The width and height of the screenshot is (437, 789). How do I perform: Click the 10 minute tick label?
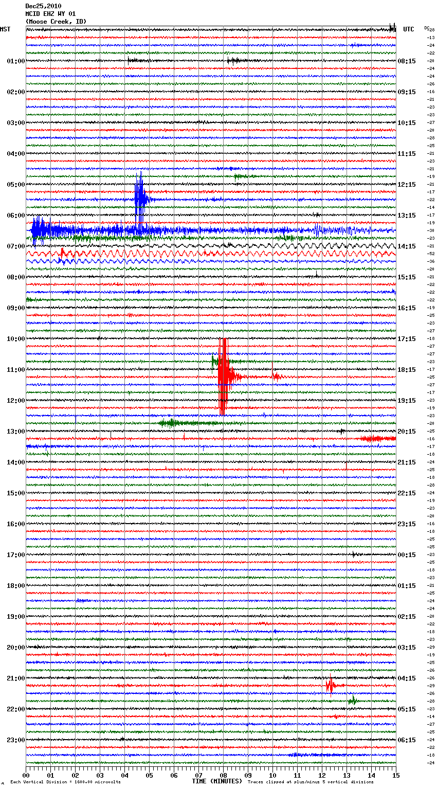272,775
